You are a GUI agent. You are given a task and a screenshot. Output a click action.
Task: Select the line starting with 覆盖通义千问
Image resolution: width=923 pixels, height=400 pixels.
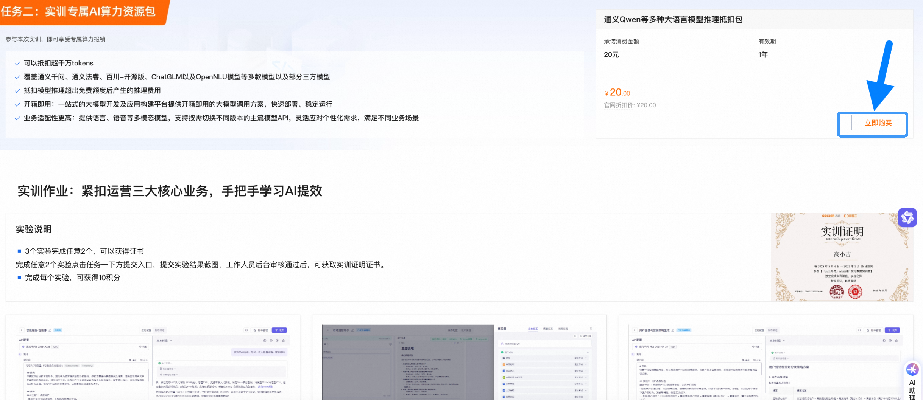(x=177, y=77)
